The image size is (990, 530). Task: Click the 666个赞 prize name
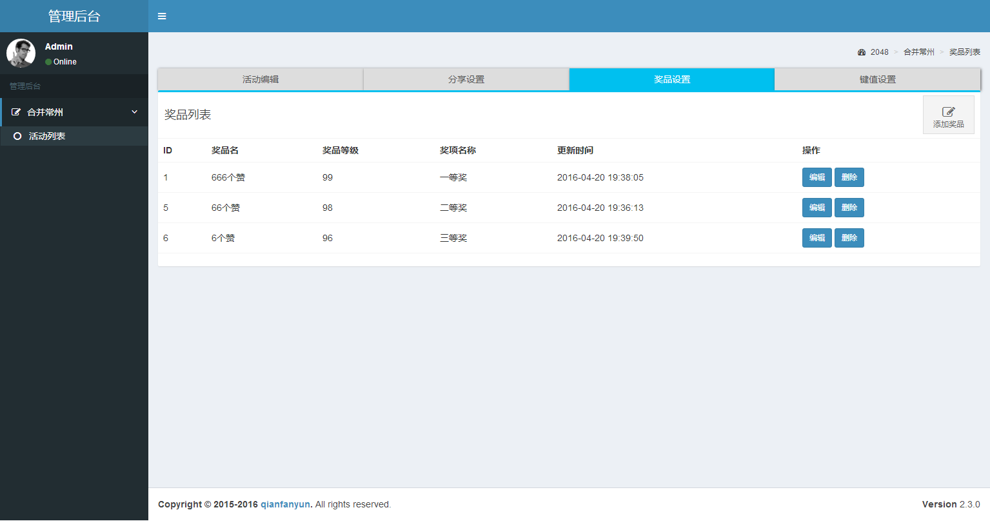point(228,177)
